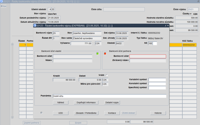This screenshot has height=125, width=200.
Task: Open the Náhled preview
Action: (60, 103)
